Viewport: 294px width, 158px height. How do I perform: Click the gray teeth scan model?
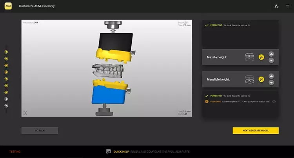tap(107, 71)
